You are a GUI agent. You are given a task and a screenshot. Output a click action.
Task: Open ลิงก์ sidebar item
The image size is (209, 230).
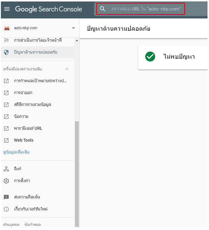click(x=18, y=169)
